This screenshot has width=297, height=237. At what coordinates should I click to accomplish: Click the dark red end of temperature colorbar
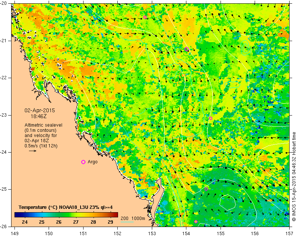[115, 215]
